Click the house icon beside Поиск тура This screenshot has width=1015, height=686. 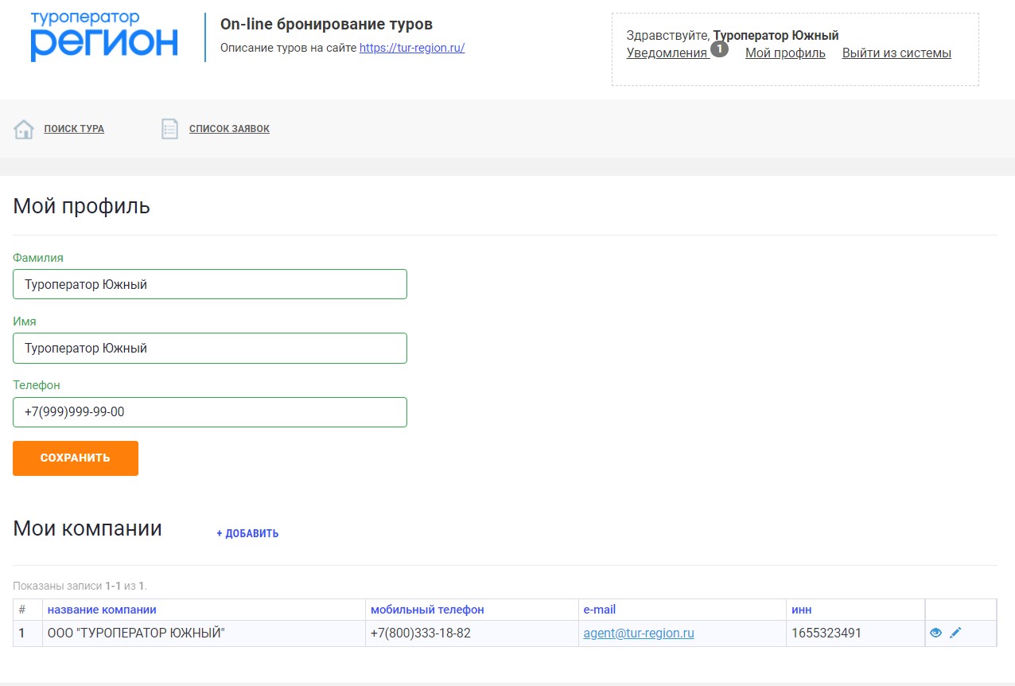24,129
